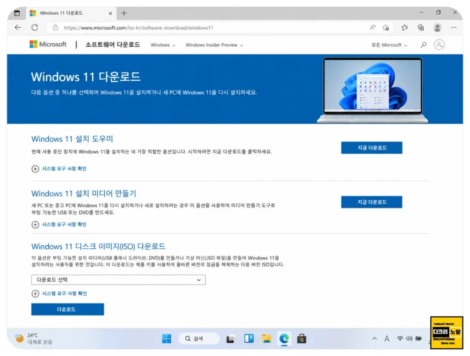The image size is (470, 356).
Task: Open Task View on the taskbar
Action: pyautogui.click(x=230, y=339)
